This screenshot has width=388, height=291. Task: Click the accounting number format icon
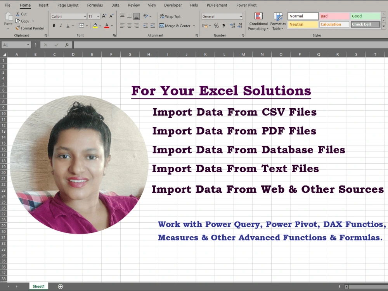tap(205, 26)
